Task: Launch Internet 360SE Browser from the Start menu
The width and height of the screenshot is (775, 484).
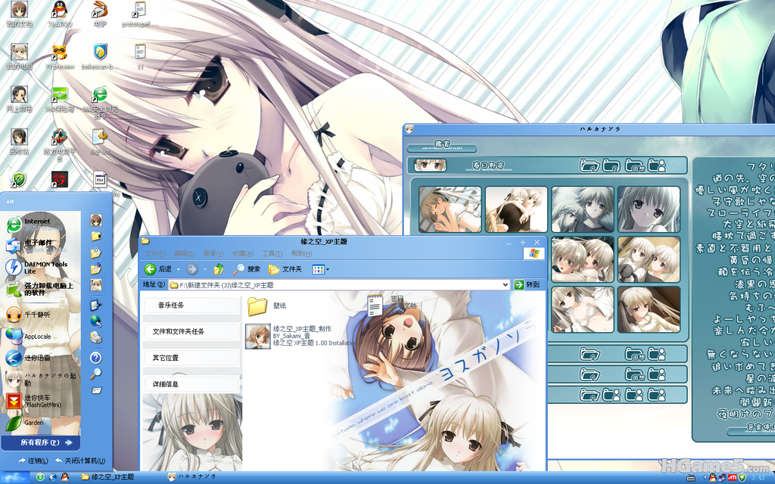Action: tap(36, 224)
